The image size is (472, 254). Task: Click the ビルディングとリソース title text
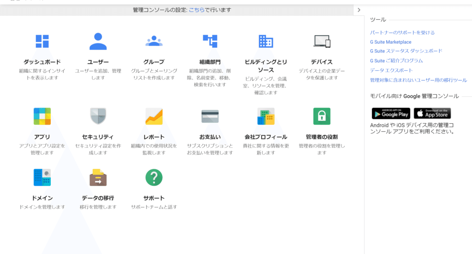(266, 66)
